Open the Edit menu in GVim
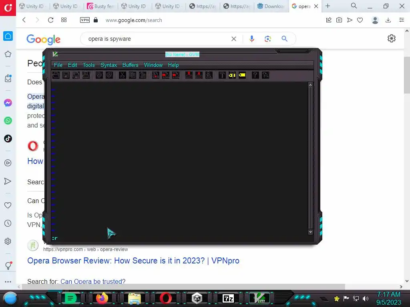This screenshot has width=410, height=307. coord(72,65)
